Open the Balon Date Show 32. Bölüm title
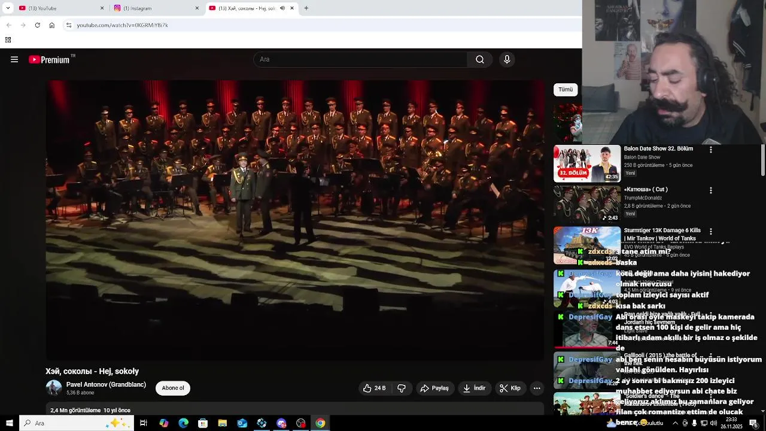 [x=658, y=148]
